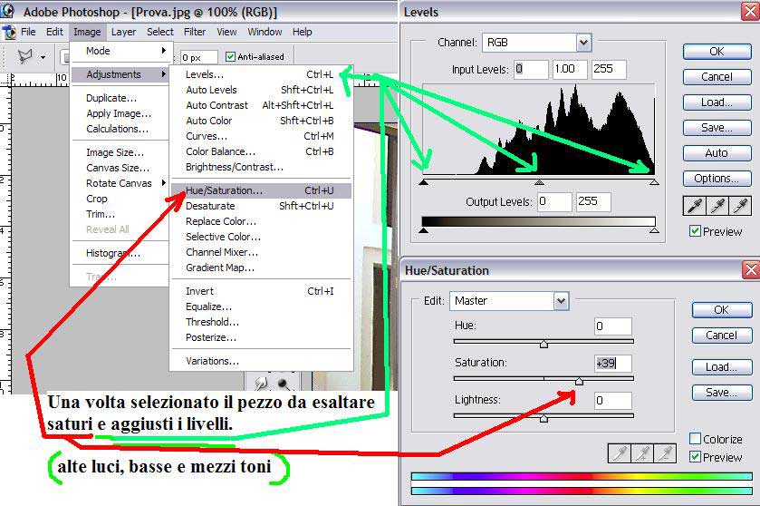Viewport: 760px width, 506px height.
Task: Toggle Preview checkbox in Hue/Saturation dialog
Action: coord(695,456)
